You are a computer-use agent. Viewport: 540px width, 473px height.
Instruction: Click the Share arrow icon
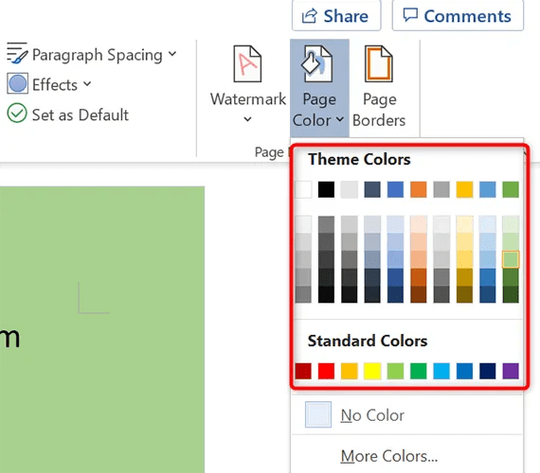point(309,16)
